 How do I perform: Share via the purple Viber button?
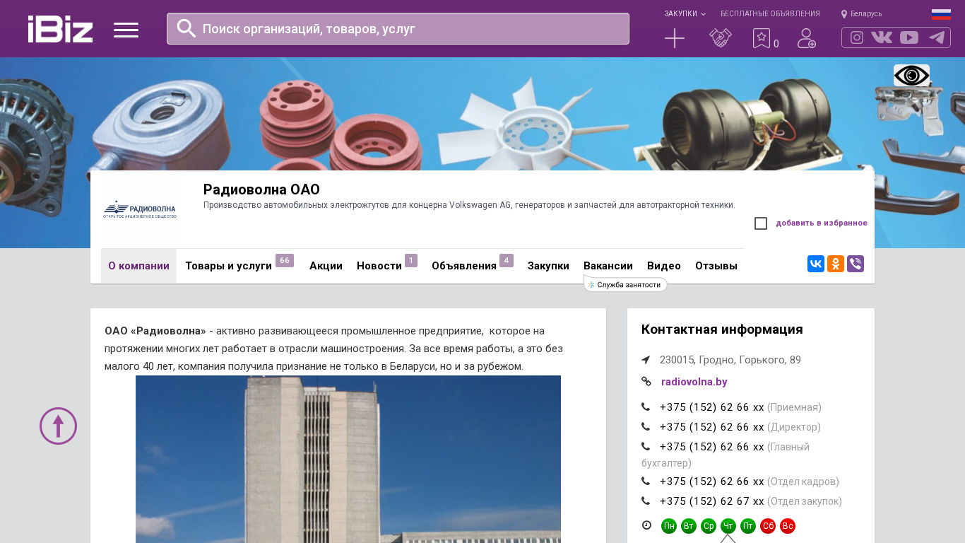(x=856, y=264)
